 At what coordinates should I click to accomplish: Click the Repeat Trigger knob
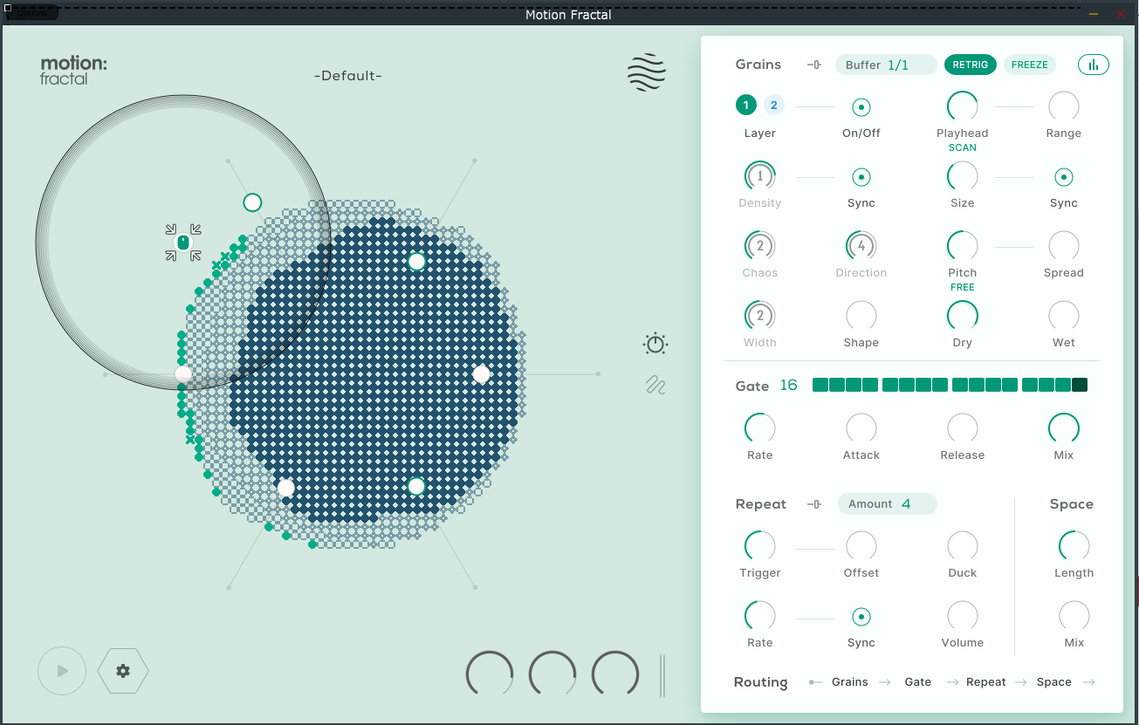pyautogui.click(x=760, y=546)
